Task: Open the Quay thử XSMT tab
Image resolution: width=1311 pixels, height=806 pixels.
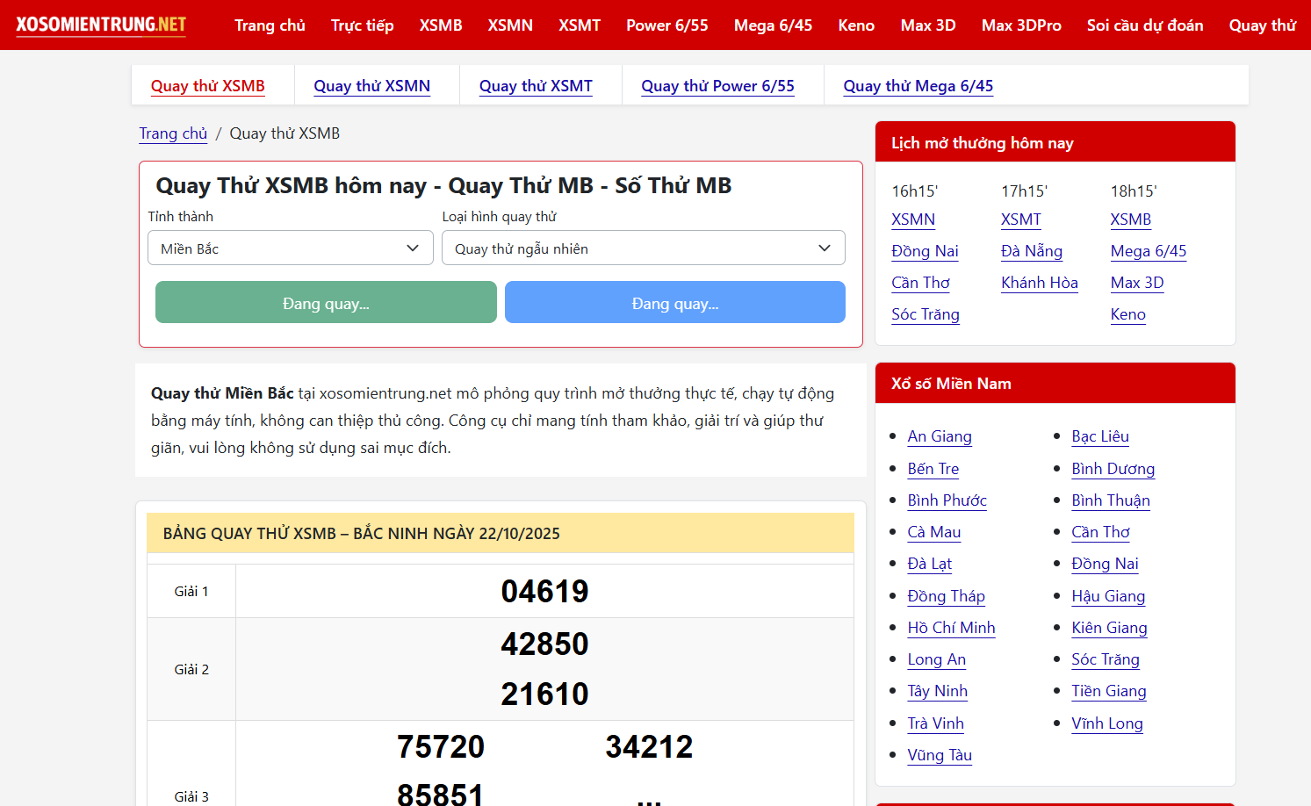Action: (536, 86)
